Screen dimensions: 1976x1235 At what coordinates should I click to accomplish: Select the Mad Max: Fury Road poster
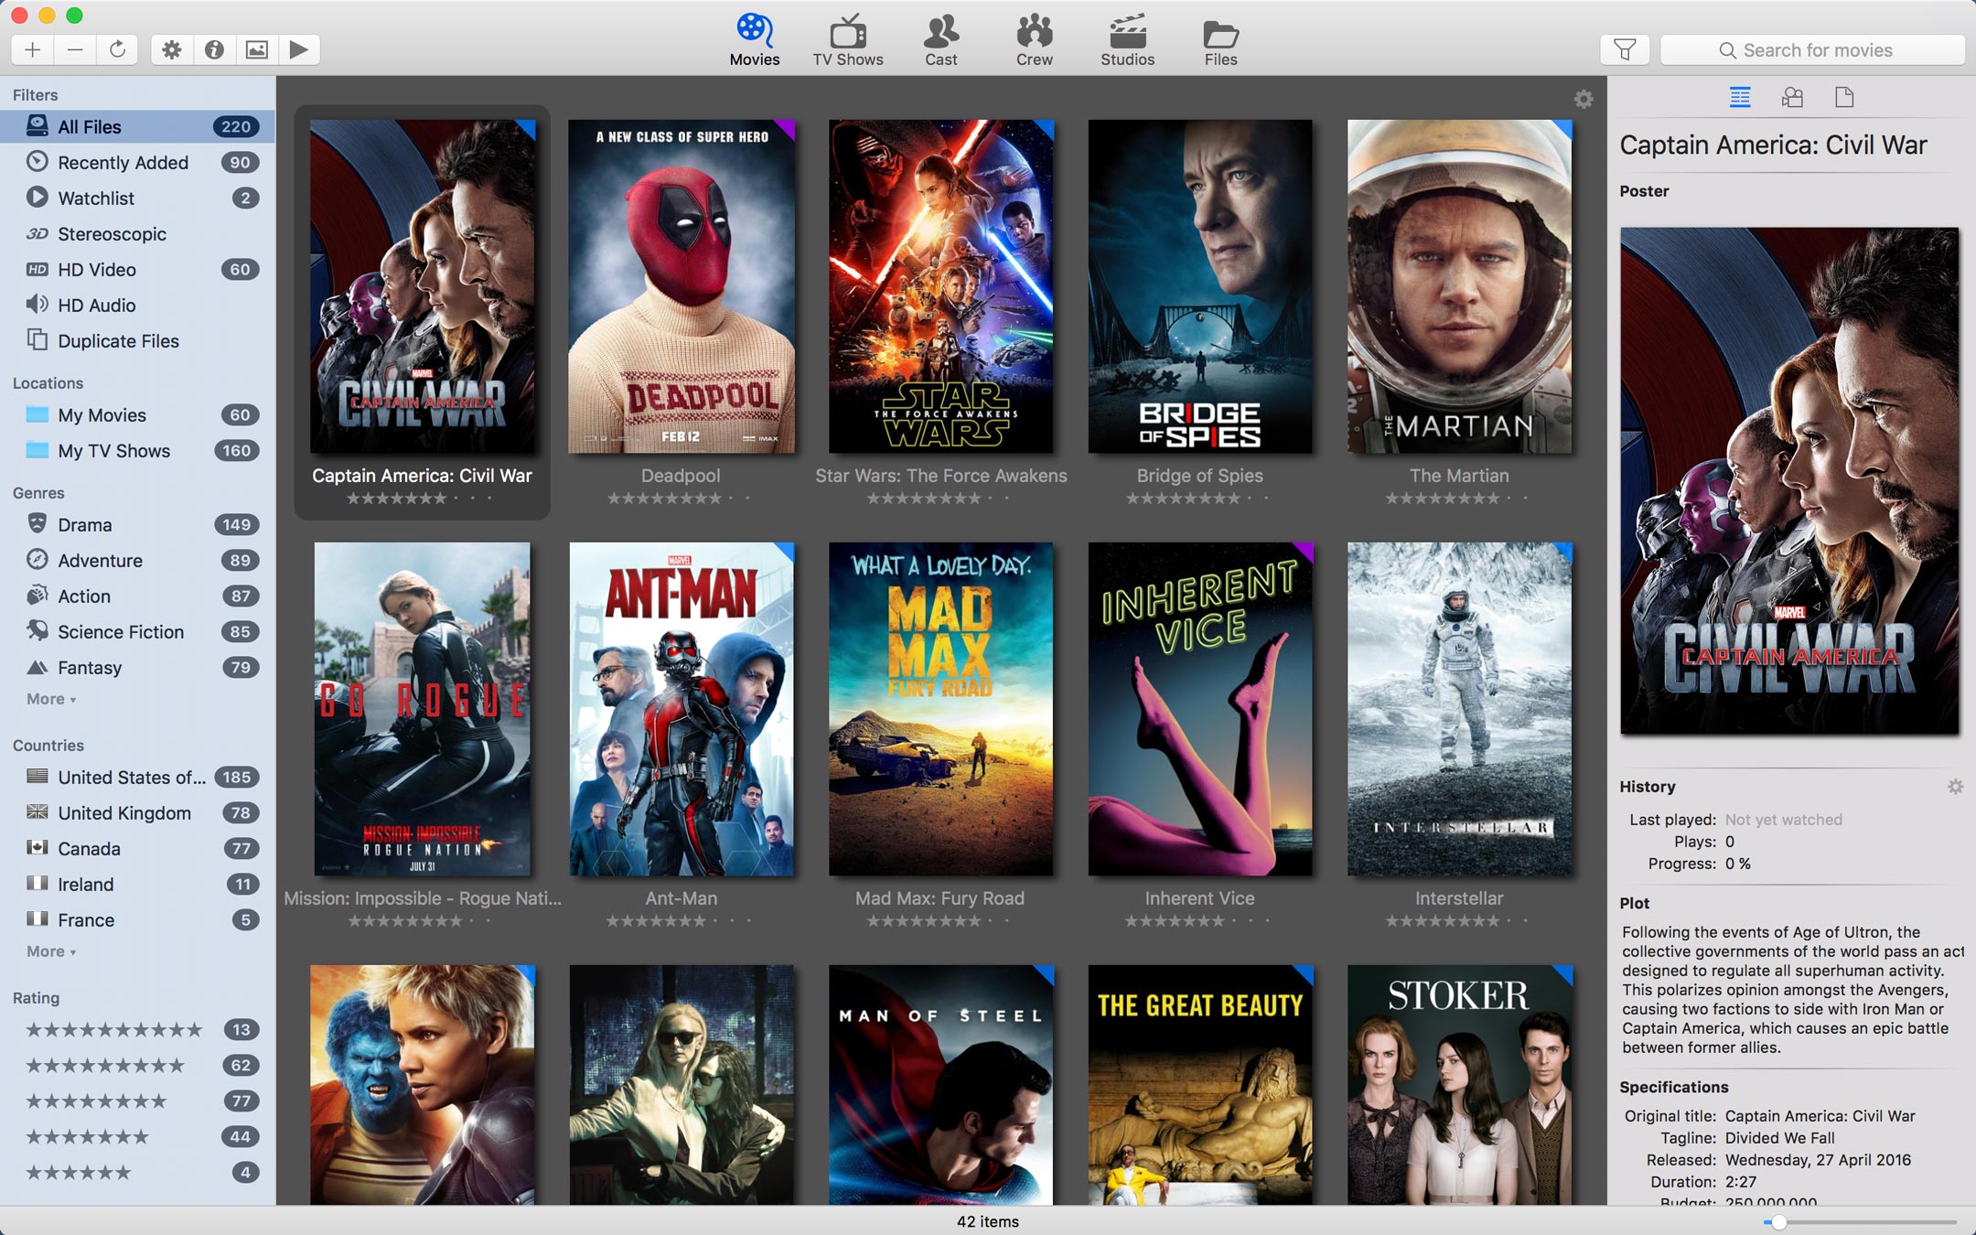tap(940, 709)
